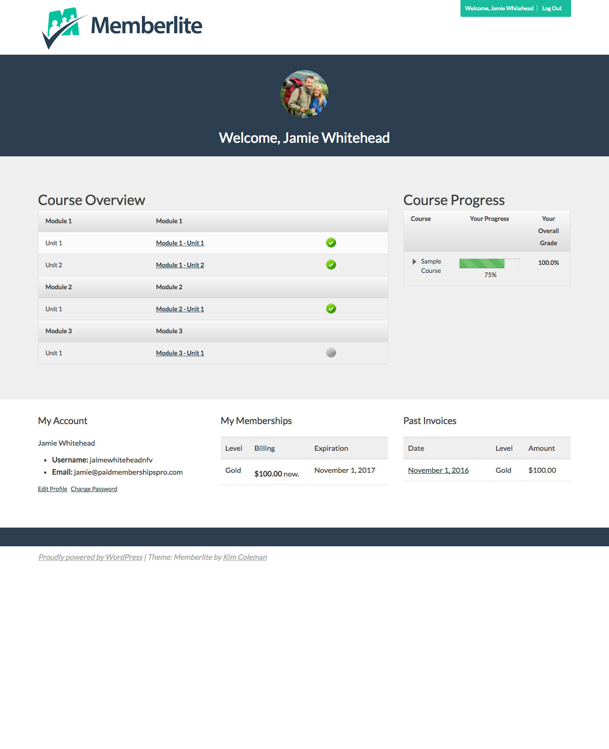
Task: Click the Gold level in Past Invoices
Action: pos(504,470)
